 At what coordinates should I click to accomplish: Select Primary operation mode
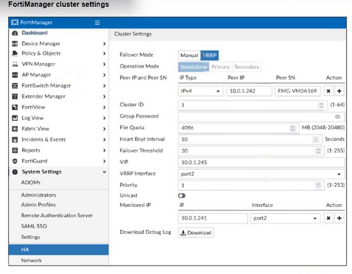221,67
